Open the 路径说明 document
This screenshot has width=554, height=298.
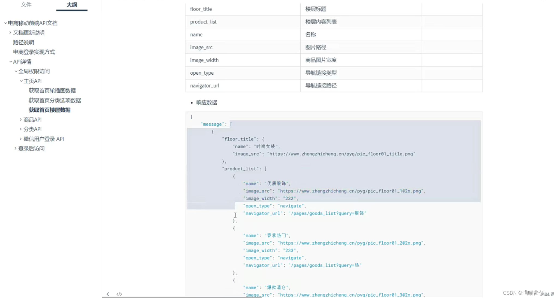pos(23,42)
